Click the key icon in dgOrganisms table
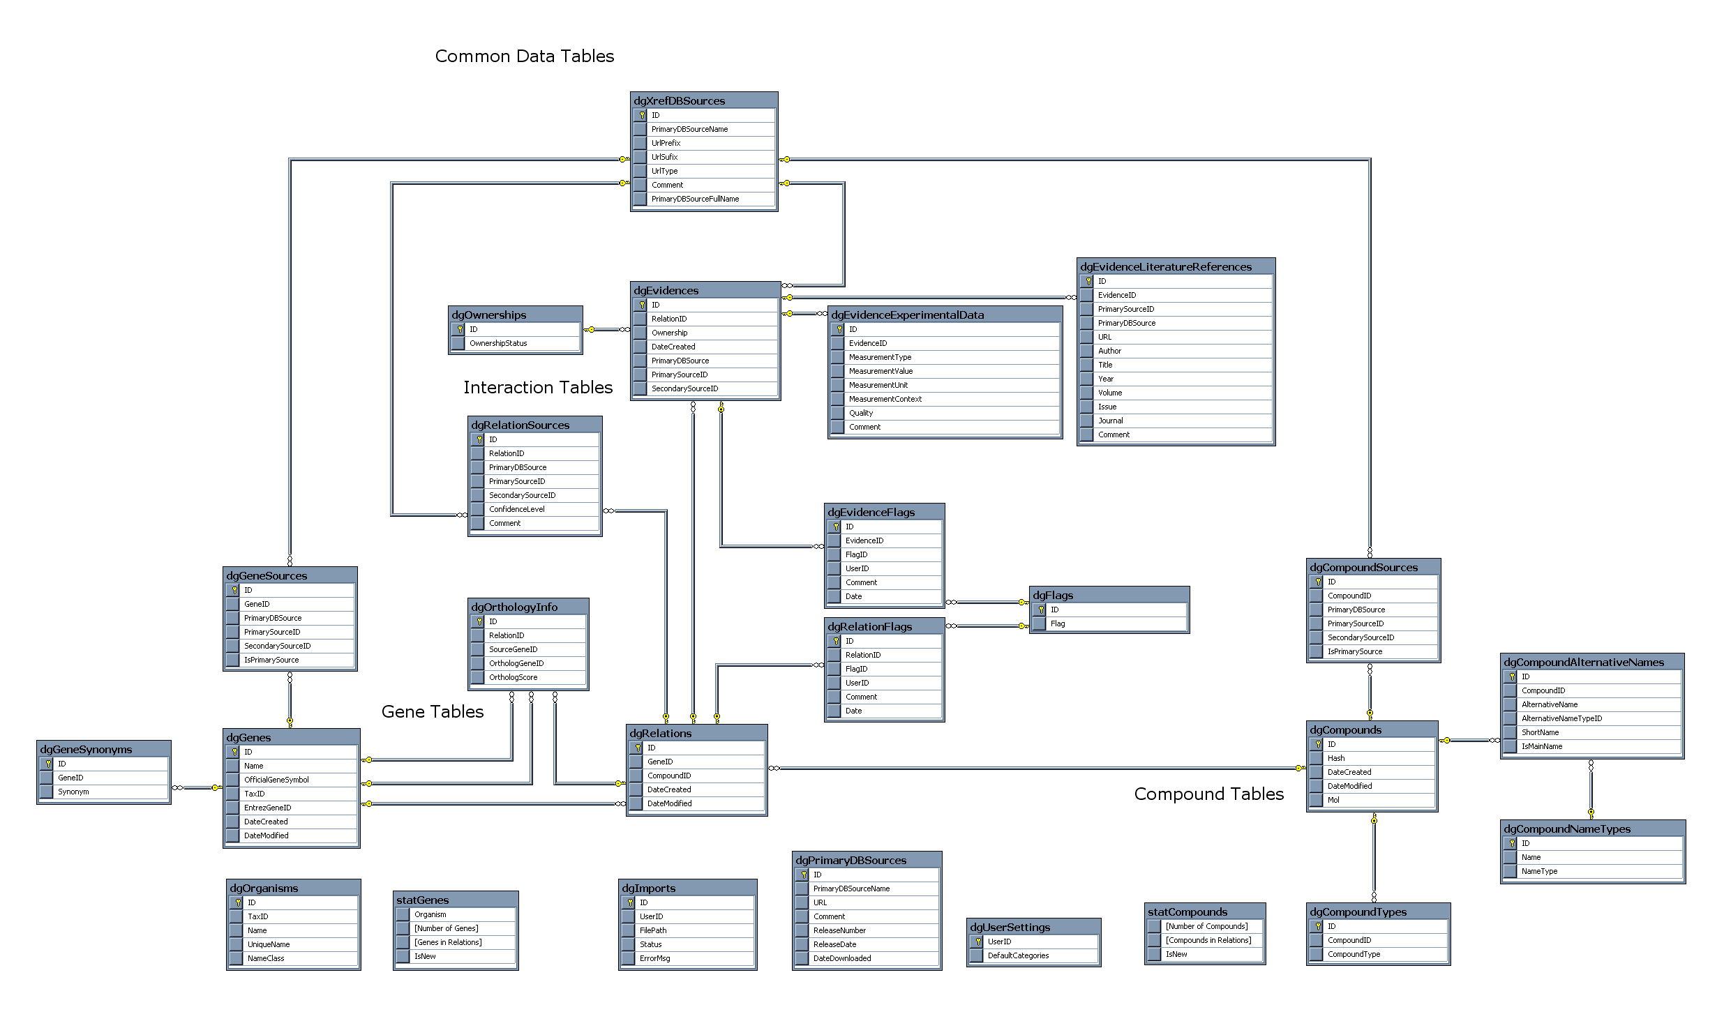1731x1021 pixels. pyautogui.click(x=238, y=902)
